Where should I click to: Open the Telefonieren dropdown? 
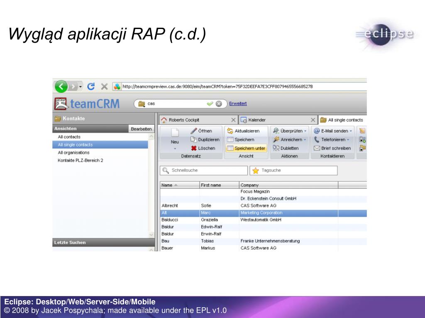(348, 140)
